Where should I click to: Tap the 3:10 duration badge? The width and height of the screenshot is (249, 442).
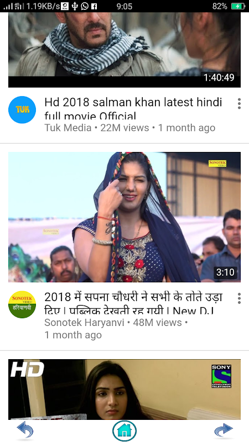(225, 272)
